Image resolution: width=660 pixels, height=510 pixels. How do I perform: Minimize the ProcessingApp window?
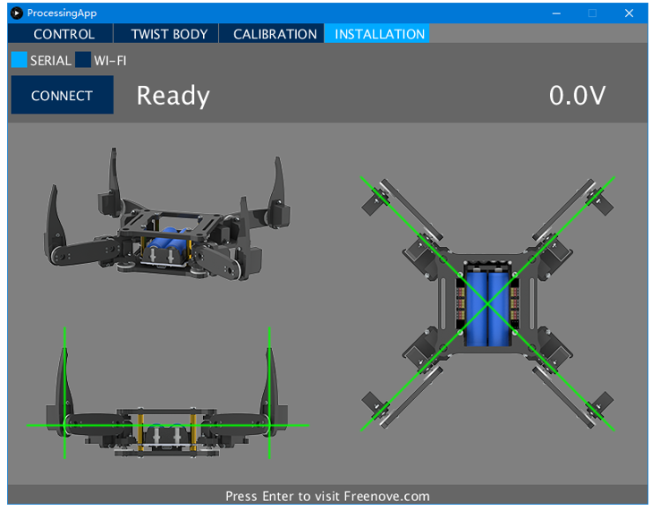[x=556, y=13]
